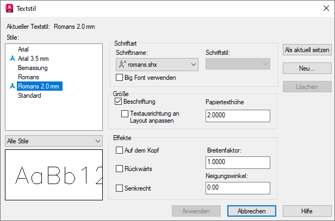
Task: Click annotative icon beside Romans 2.0 mm
Action: [x=13, y=86]
